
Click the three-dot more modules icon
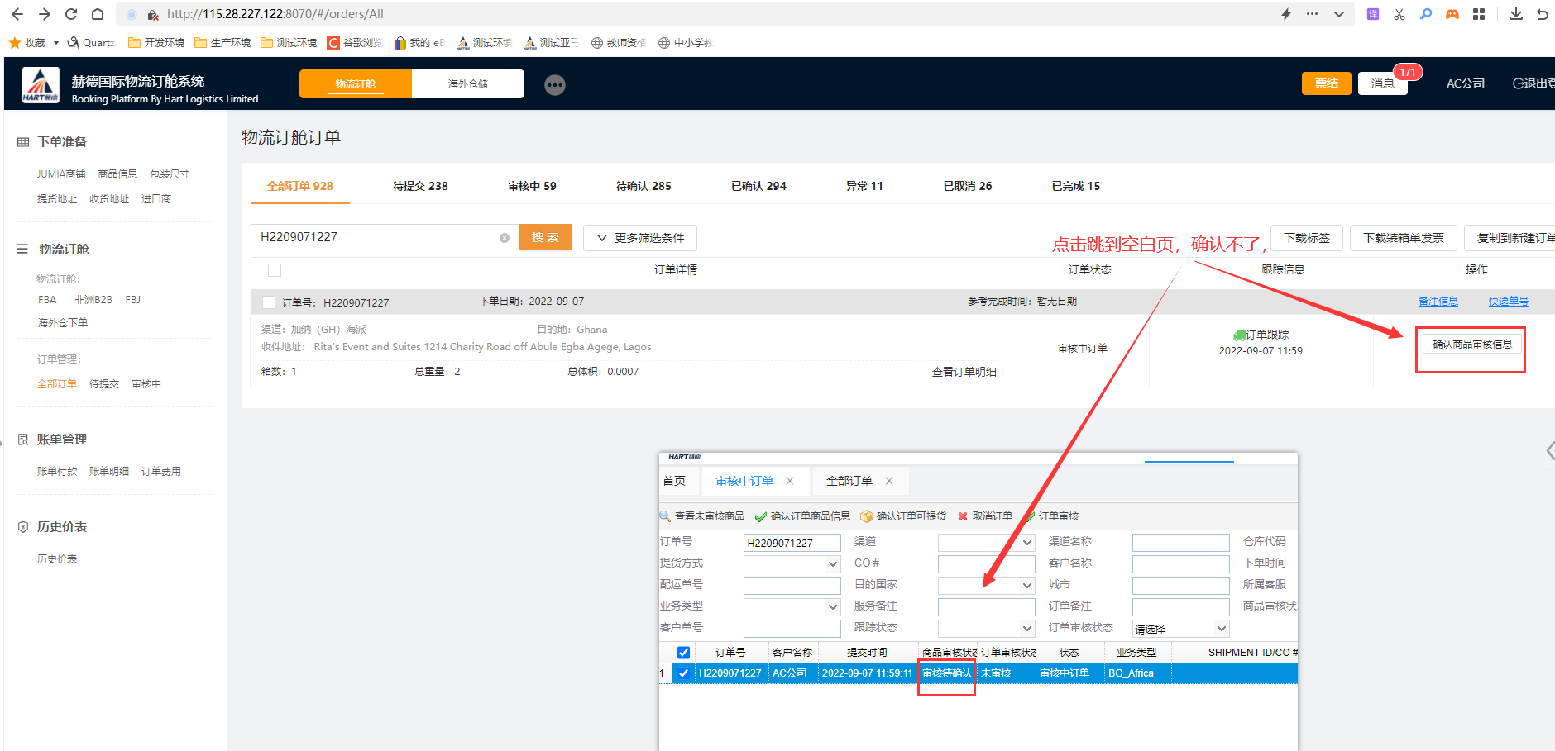(x=555, y=84)
